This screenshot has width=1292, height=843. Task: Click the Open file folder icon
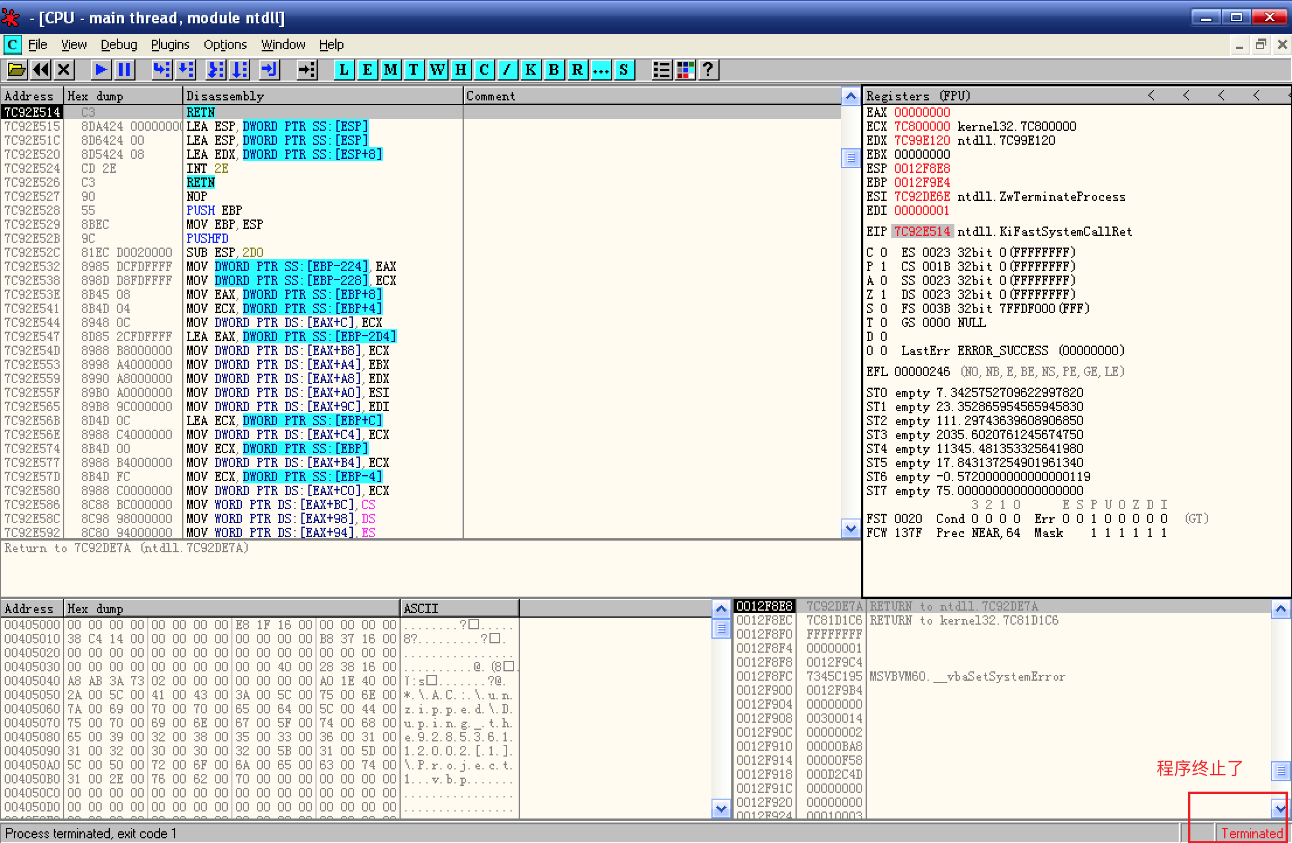tap(16, 70)
